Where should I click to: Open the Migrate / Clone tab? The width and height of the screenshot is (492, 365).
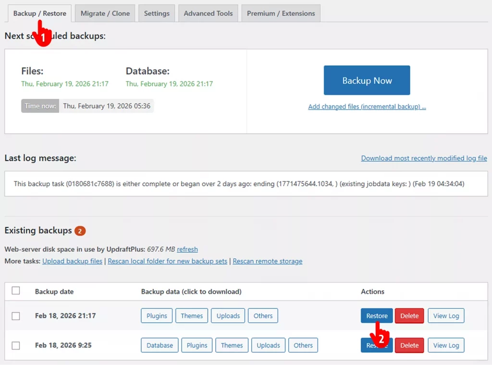tap(105, 13)
